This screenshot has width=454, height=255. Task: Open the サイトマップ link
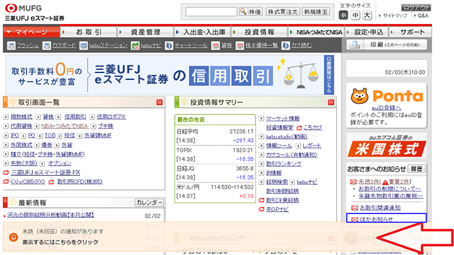(395, 16)
